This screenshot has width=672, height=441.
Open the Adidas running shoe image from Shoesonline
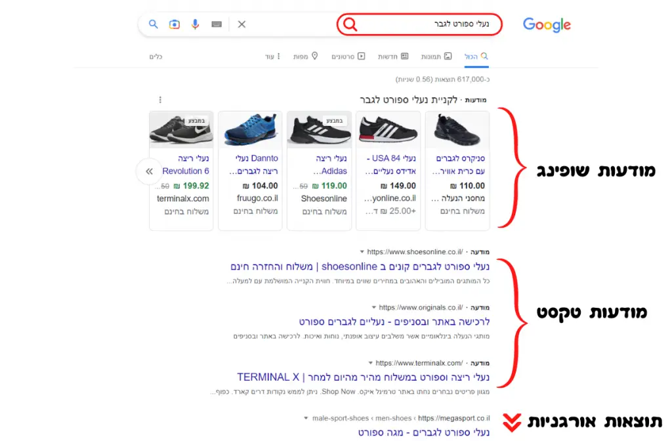(x=320, y=130)
